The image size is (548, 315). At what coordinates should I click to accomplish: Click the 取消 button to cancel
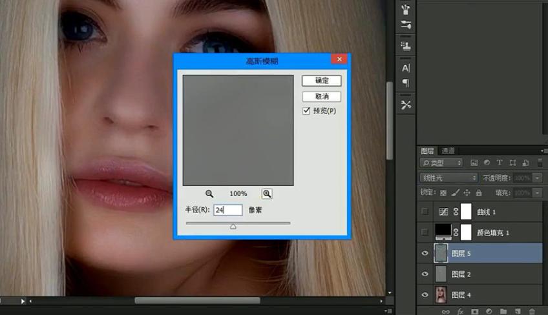(322, 96)
